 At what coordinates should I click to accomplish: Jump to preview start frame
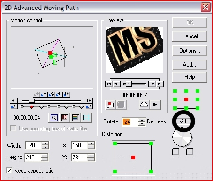(x=109, y=84)
